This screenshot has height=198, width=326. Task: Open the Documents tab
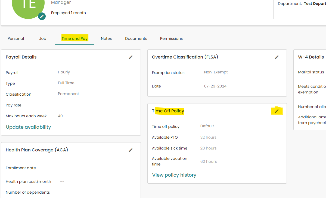(136, 38)
